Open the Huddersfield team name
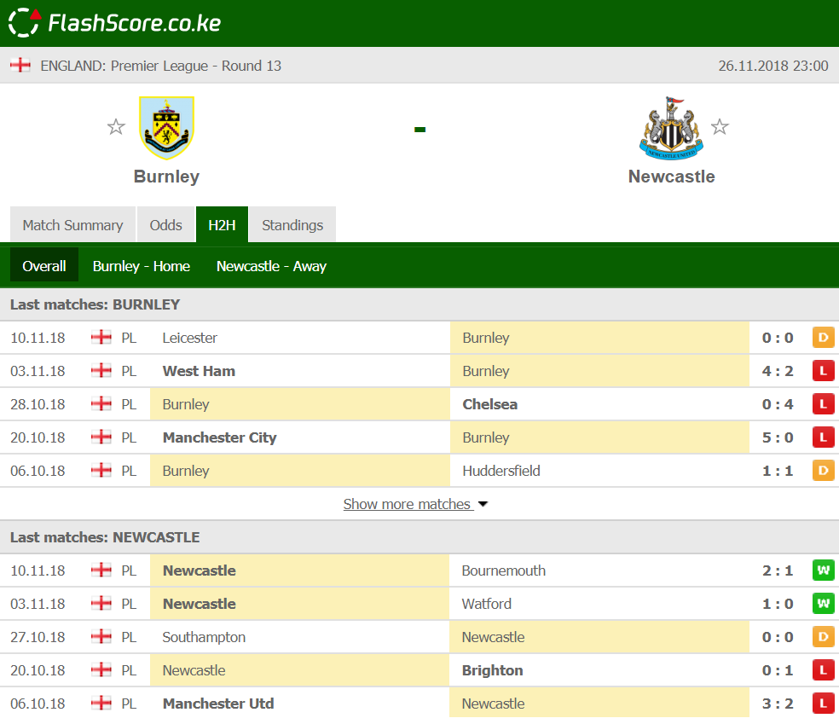 (501, 471)
